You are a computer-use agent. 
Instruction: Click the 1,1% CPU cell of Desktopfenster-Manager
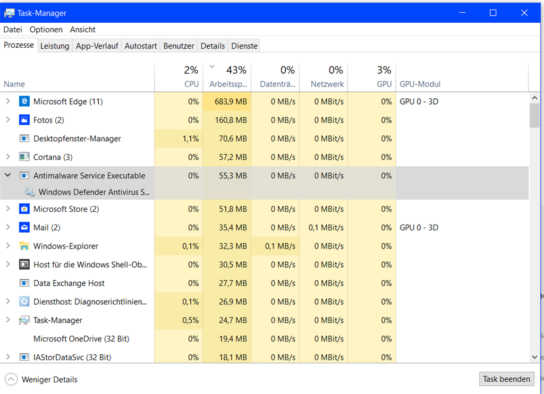pos(178,139)
